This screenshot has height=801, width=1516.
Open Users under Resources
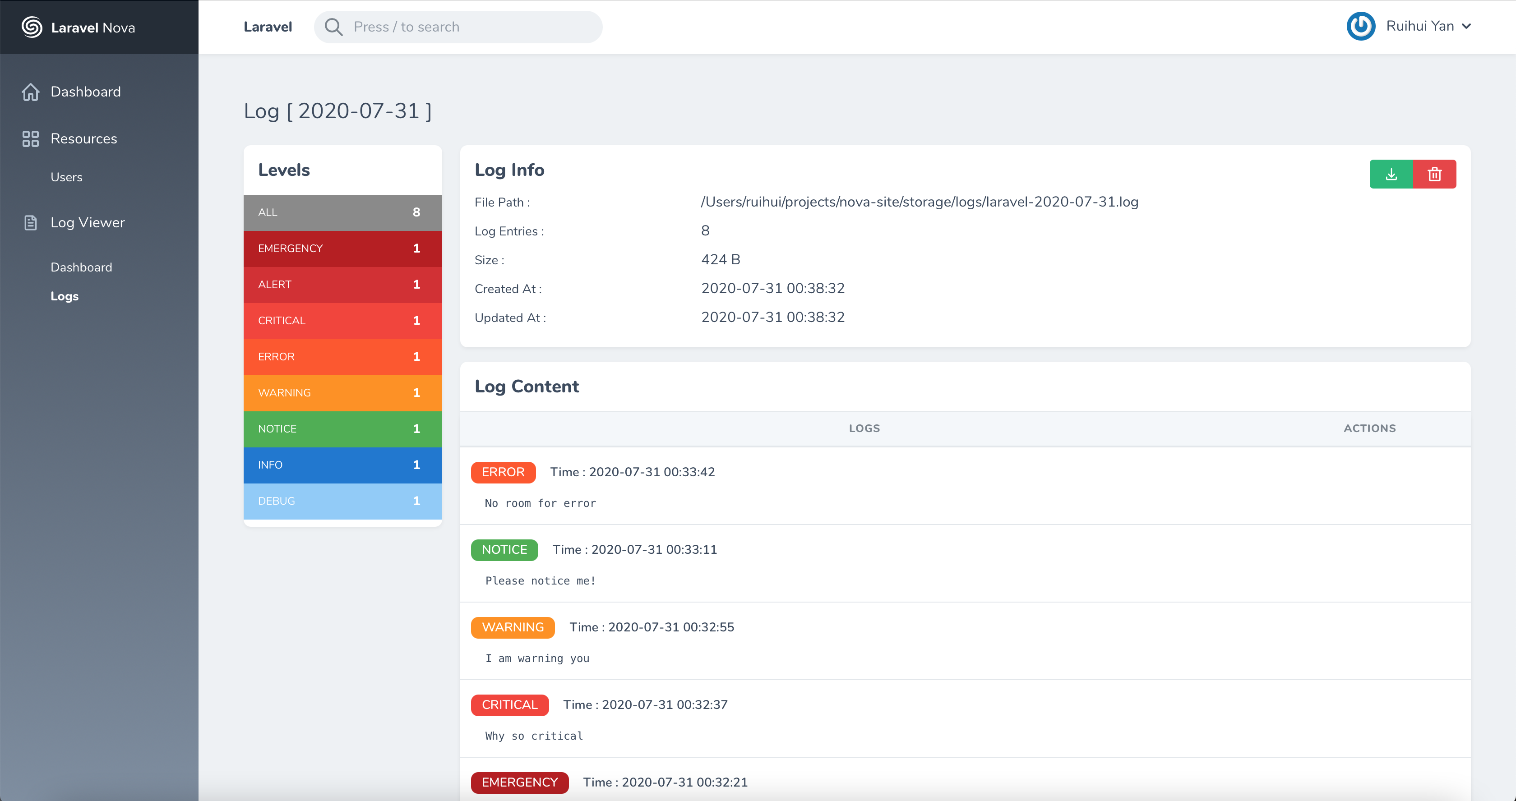pyautogui.click(x=66, y=177)
